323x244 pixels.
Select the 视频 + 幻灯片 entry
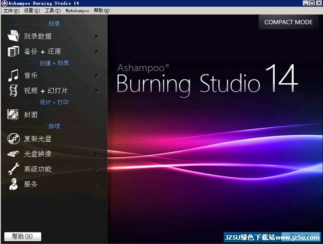(x=54, y=91)
